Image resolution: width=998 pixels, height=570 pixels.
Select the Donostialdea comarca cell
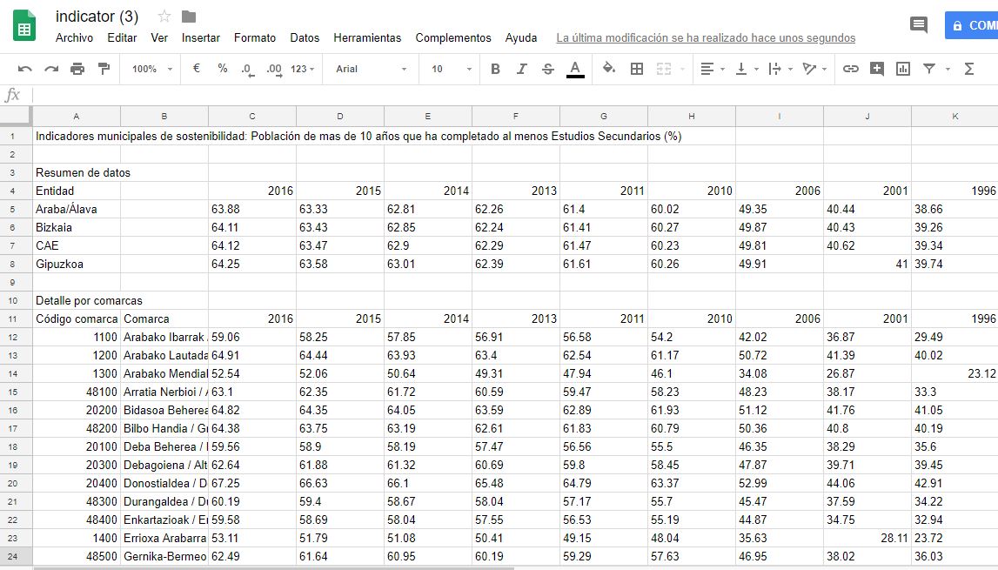coord(164,483)
